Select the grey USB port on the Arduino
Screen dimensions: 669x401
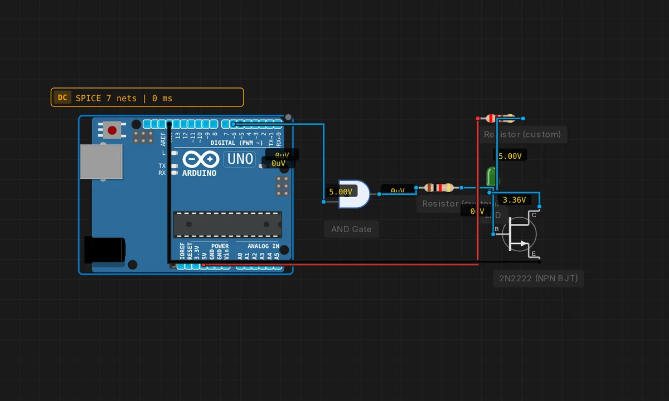tap(101, 162)
